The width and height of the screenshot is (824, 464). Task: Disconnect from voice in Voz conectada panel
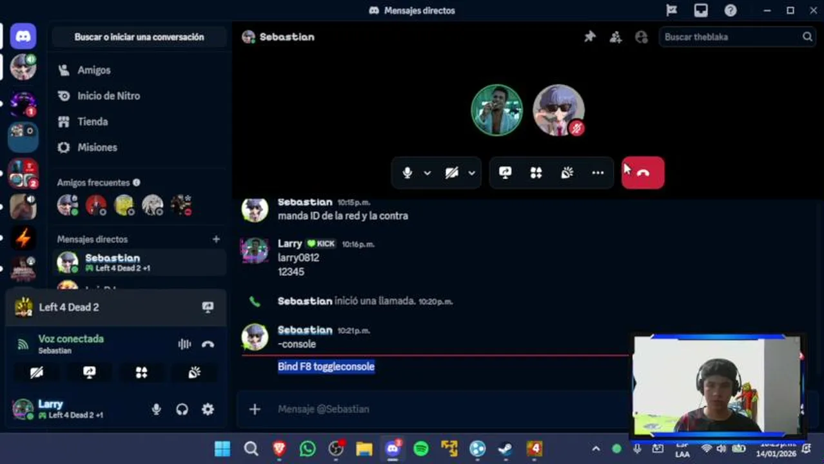point(208,344)
